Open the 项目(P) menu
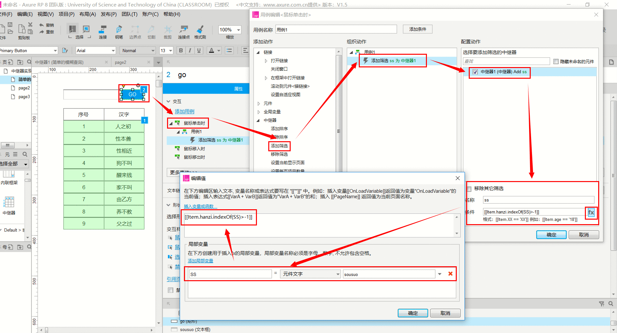This screenshot has width=617, height=333. click(67, 14)
